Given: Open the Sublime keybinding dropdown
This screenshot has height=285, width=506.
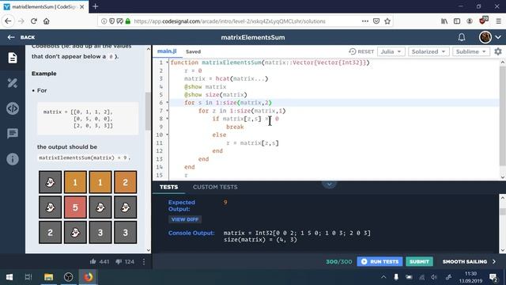Looking at the screenshot, I should click(471, 51).
